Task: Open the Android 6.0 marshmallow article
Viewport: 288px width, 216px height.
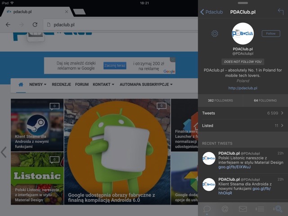Action: click(117, 152)
